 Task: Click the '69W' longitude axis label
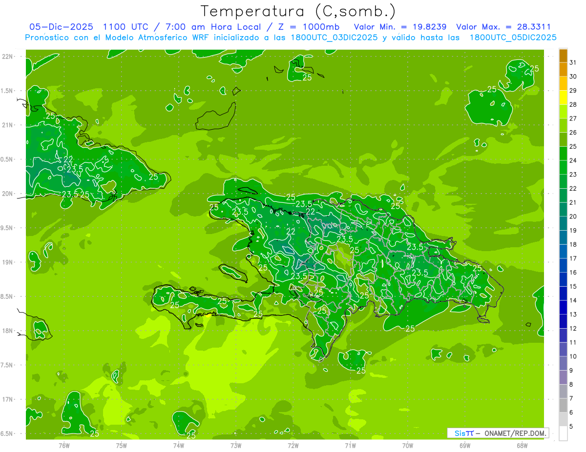point(465,446)
